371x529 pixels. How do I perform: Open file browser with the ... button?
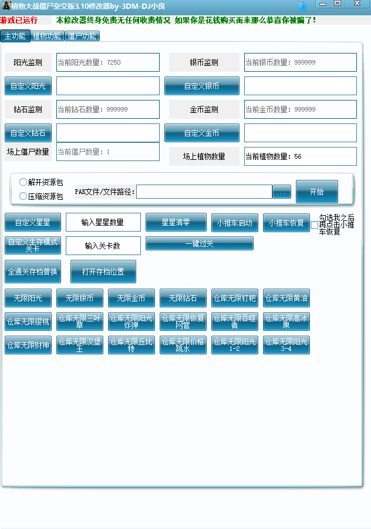(282, 192)
